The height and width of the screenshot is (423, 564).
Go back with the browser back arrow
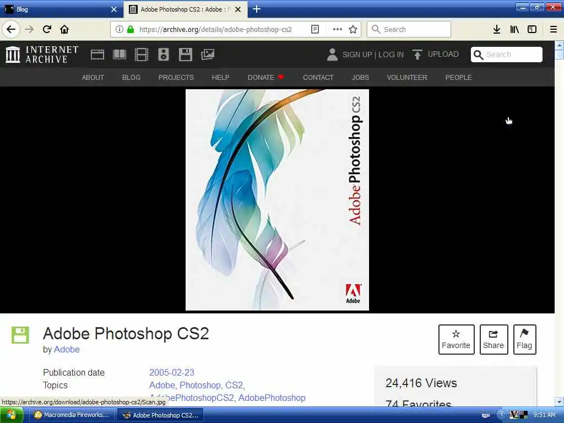click(x=11, y=29)
